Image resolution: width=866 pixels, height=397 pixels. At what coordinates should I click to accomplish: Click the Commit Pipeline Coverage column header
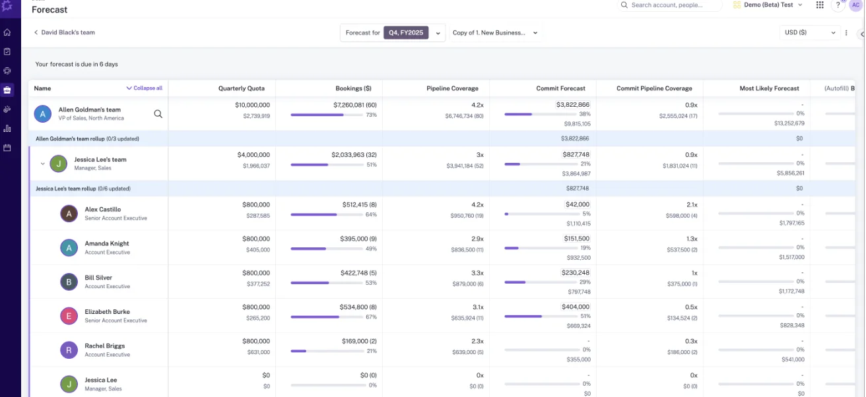[654, 88]
